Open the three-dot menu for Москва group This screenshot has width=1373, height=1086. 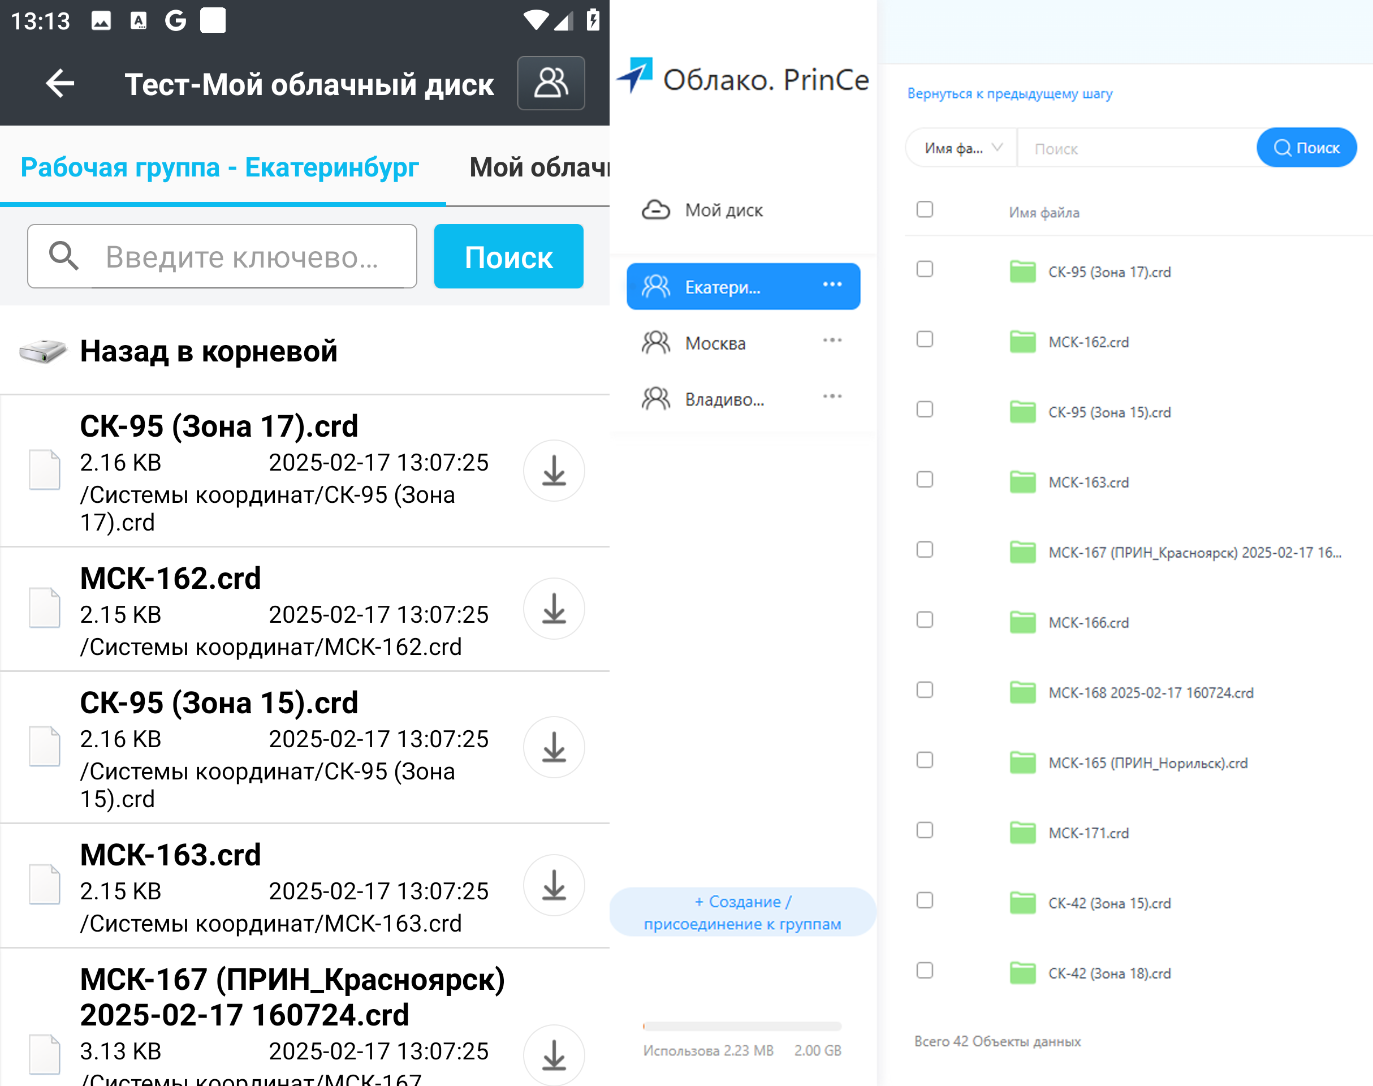[x=832, y=340]
